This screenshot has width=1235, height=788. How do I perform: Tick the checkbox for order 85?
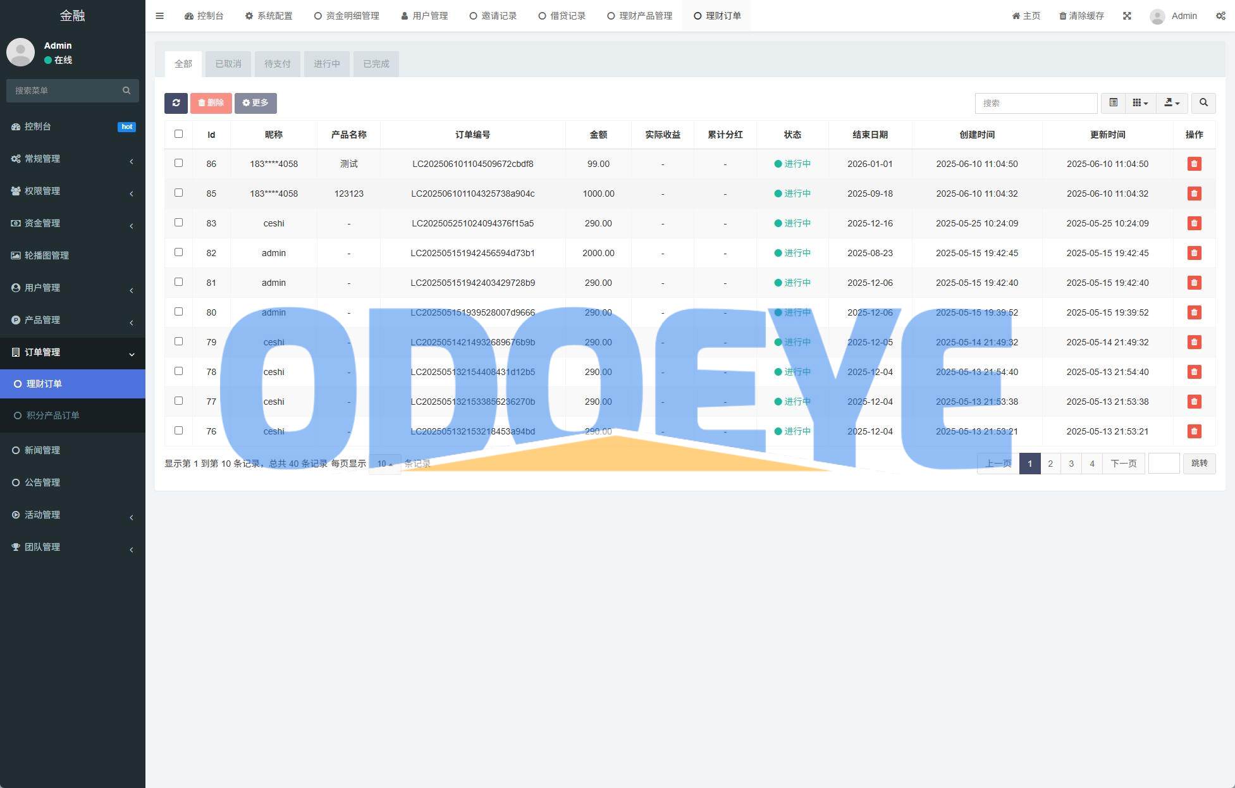(178, 193)
